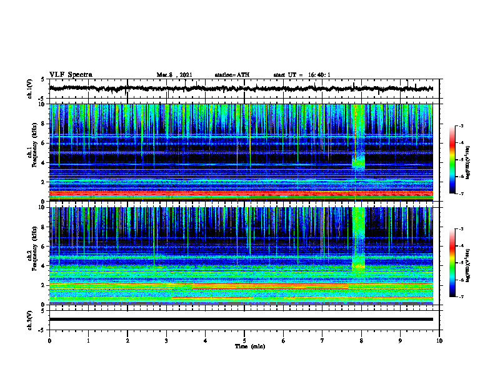Click time axis tick label "8"

click(x=361, y=341)
